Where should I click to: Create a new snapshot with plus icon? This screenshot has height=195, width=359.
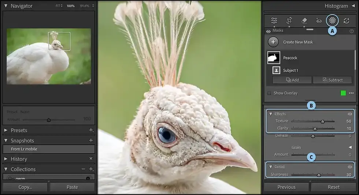coord(91,141)
